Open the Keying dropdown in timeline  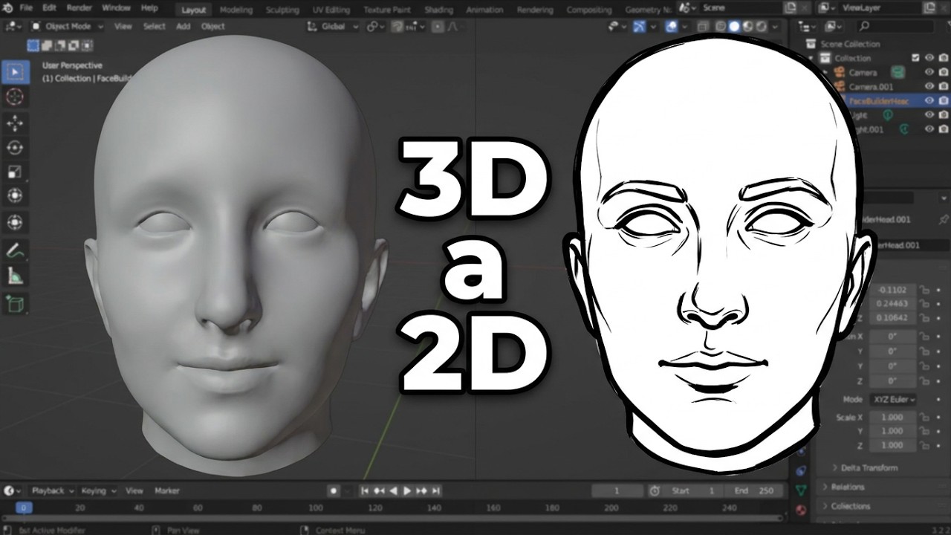tap(99, 490)
